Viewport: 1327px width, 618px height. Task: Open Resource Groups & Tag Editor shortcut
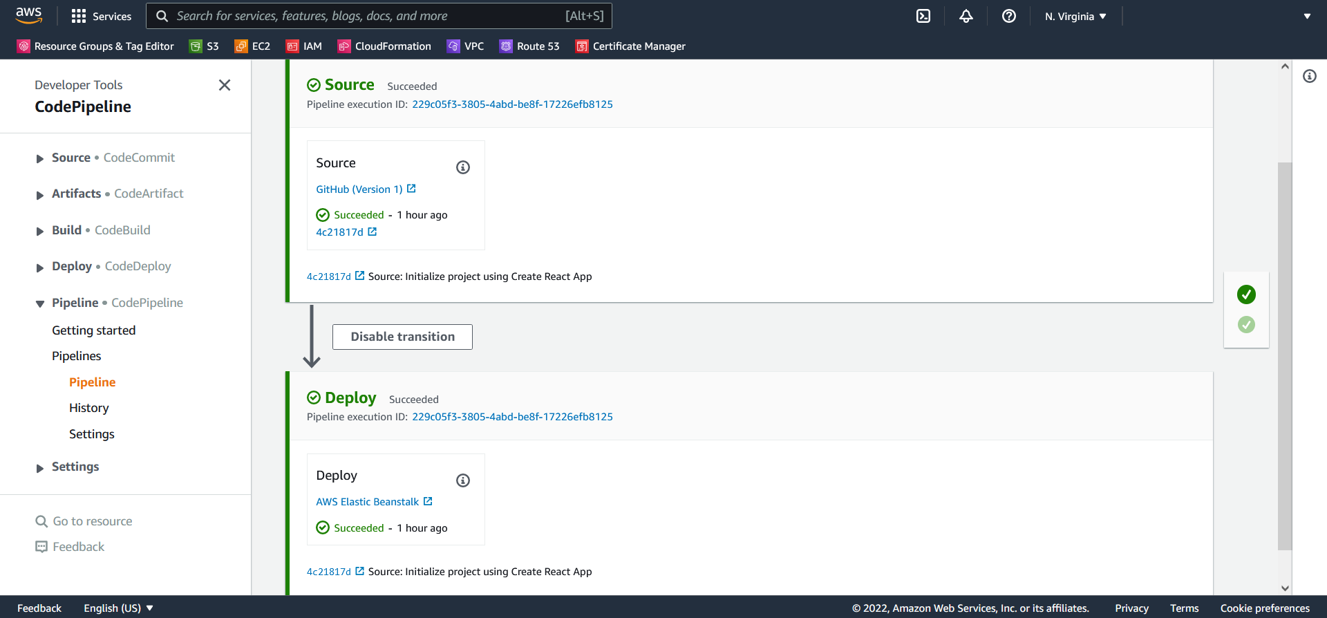click(x=95, y=46)
